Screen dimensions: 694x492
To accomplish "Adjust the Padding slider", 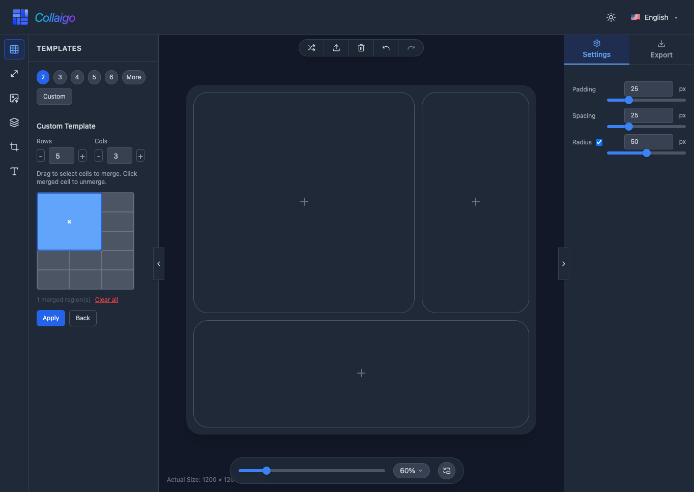I will tap(646, 100).
